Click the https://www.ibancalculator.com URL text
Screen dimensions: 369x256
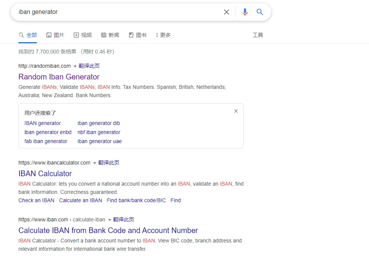[54, 163]
